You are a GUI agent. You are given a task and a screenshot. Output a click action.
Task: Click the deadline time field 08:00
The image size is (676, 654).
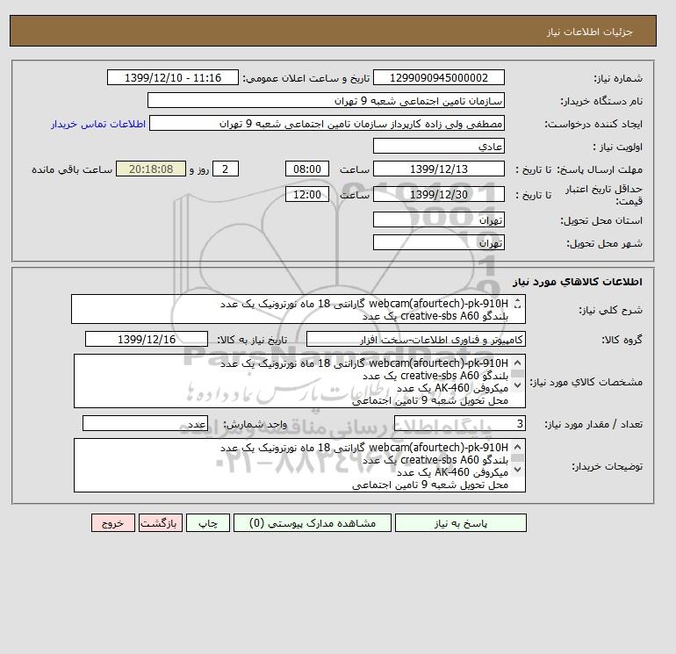click(x=307, y=169)
